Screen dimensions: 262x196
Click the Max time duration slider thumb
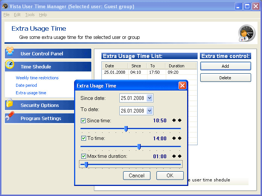(x=86, y=165)
